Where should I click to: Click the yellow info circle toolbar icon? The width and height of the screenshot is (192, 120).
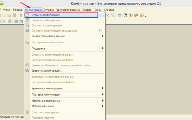[142, 15]
